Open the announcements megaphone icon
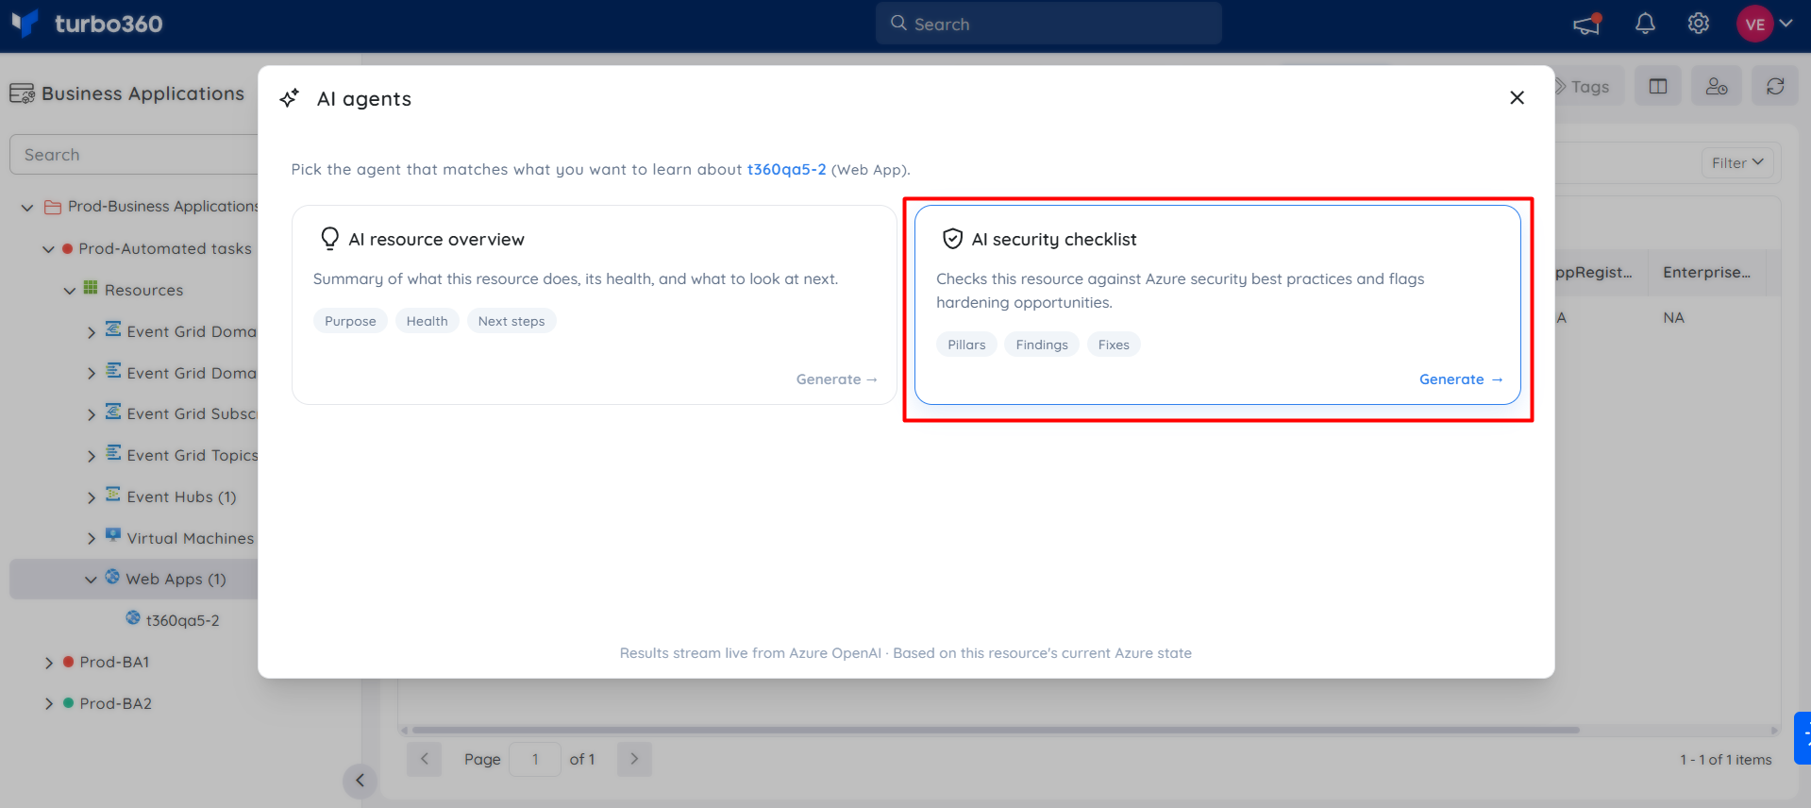1811x808 pixels. click(1587, 24)
